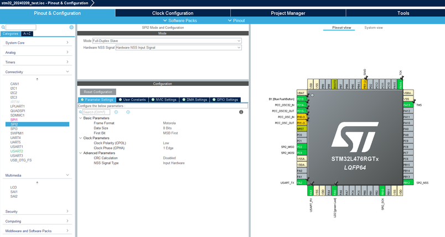The width and height of the screenshot is (445, 237).
Task: Open the GPIO Settings tab
Action: tap(225, 100)
